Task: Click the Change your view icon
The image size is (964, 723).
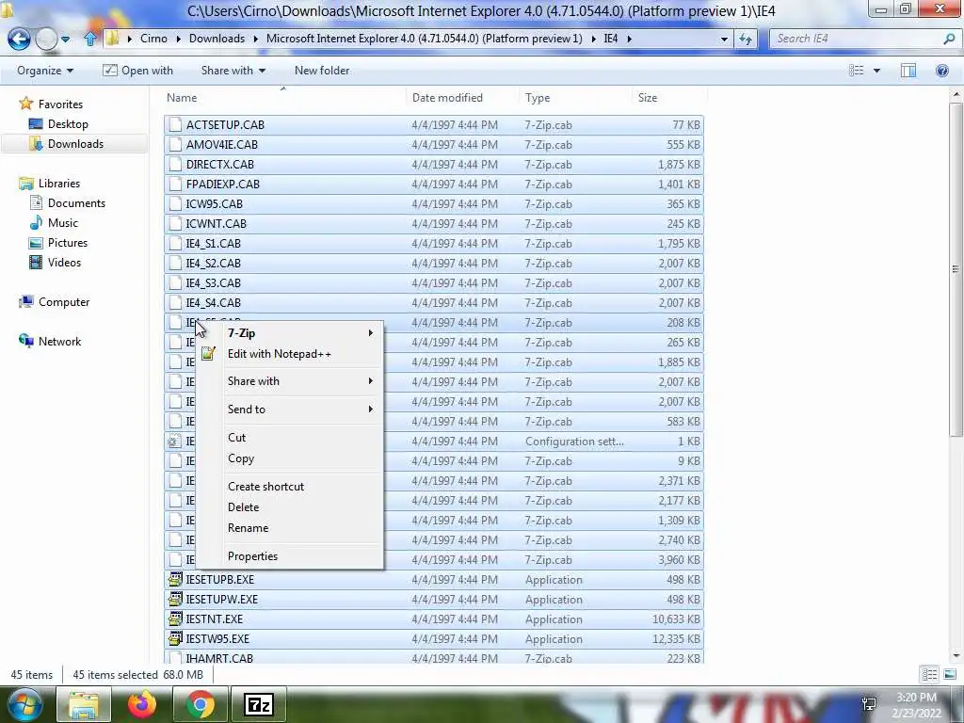Action: point(856,71)
